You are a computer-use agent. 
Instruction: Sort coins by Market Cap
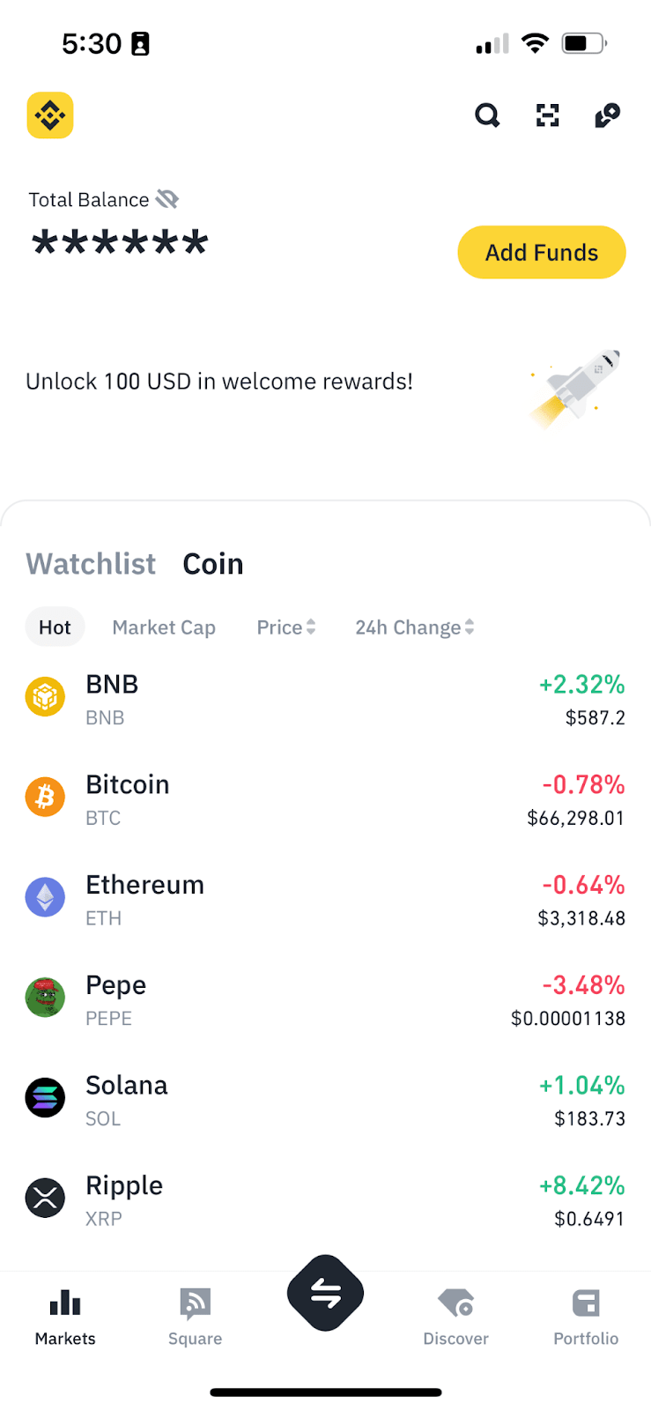pos(164,627)
